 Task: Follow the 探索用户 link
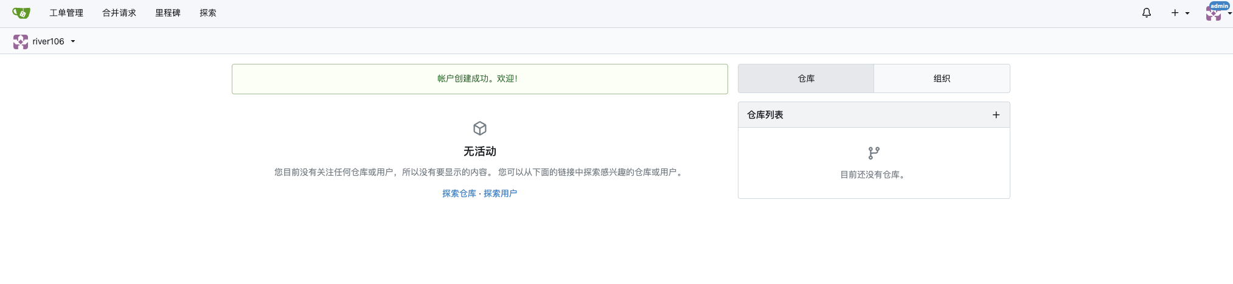click(x=500, y=193)
